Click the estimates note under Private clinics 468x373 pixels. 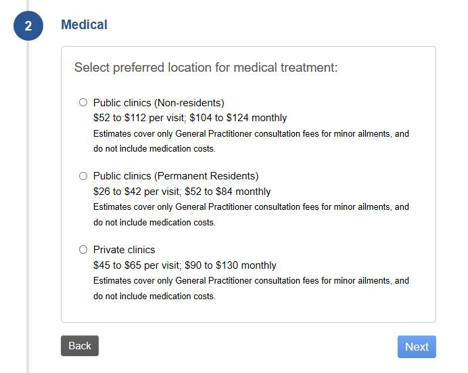[x=251, y=288]
